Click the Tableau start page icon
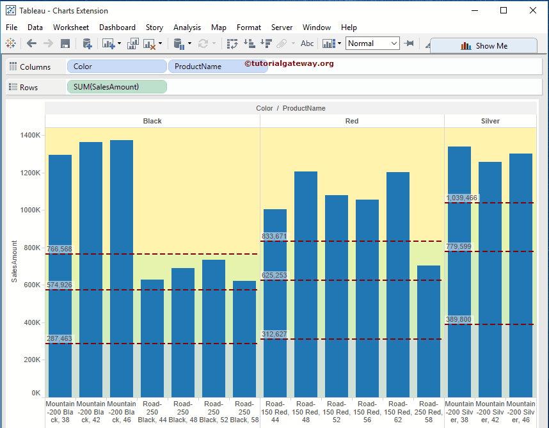549x428 pixels. 10,45
